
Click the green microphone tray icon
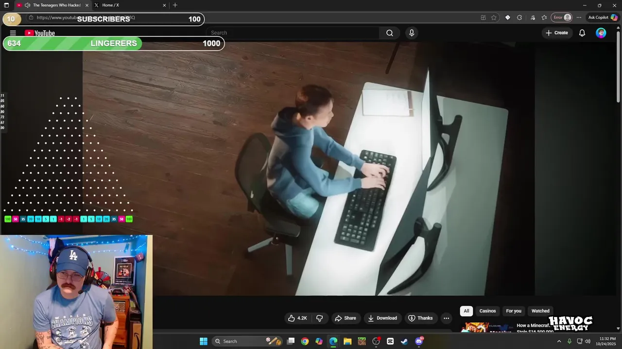pos(570,341)
